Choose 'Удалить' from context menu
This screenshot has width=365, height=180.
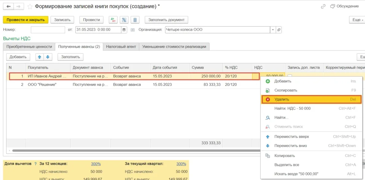[x=282, y=99]
